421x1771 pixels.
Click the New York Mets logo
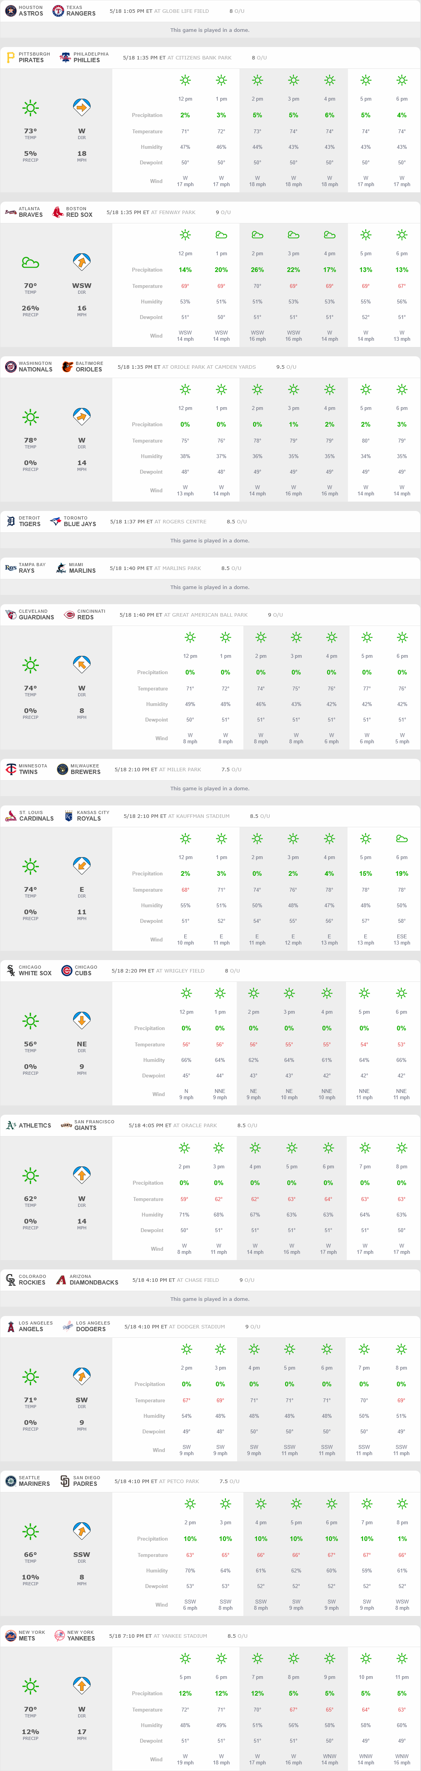coord(10,1637)
